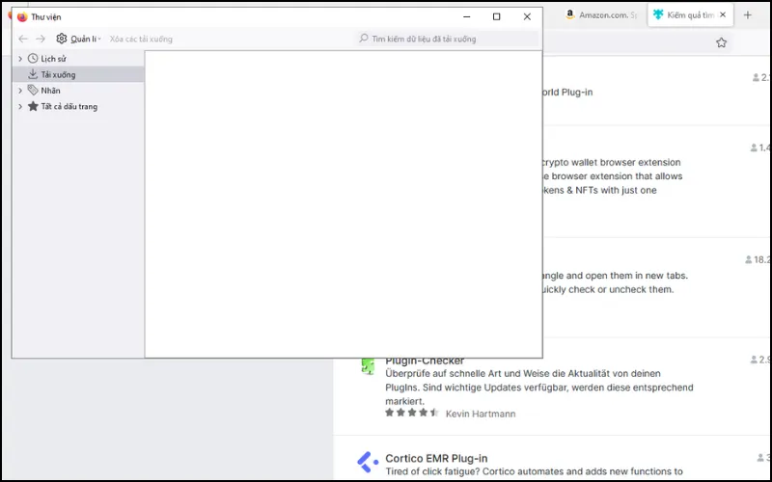
Task: Expand the Lịch sử tree node
Action: 20,59
